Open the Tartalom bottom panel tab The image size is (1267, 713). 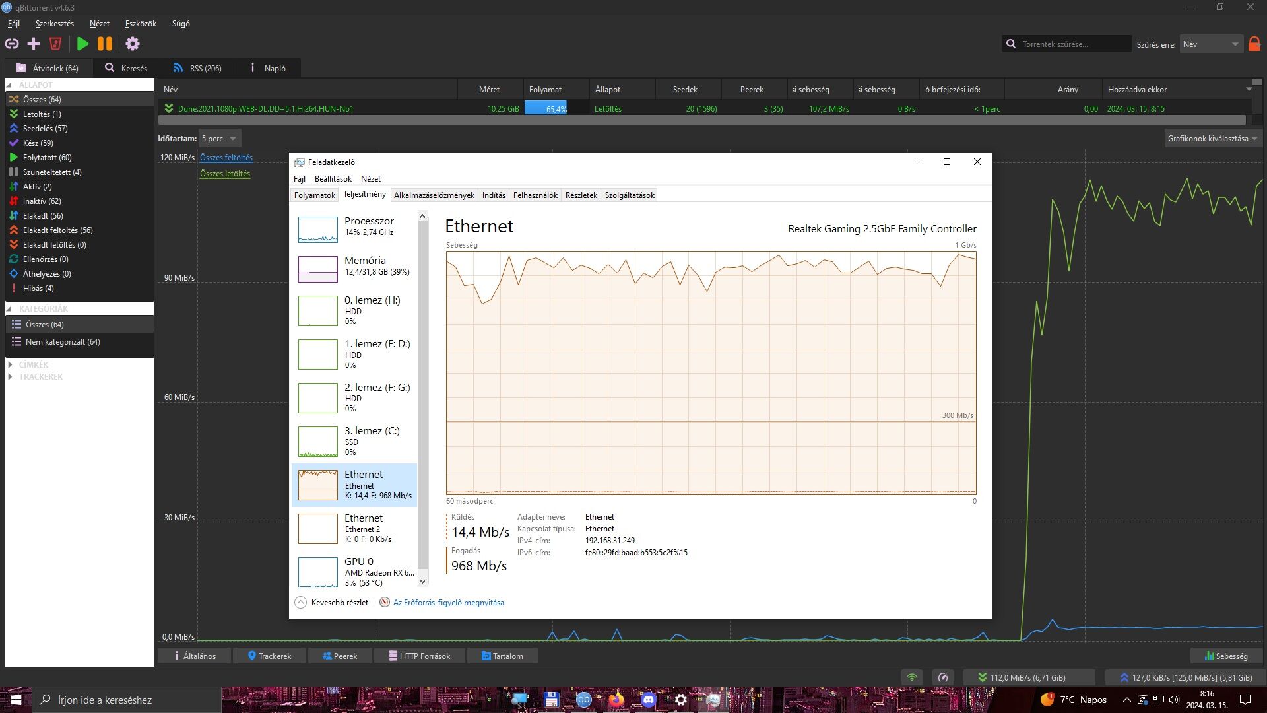coord(502,656)
